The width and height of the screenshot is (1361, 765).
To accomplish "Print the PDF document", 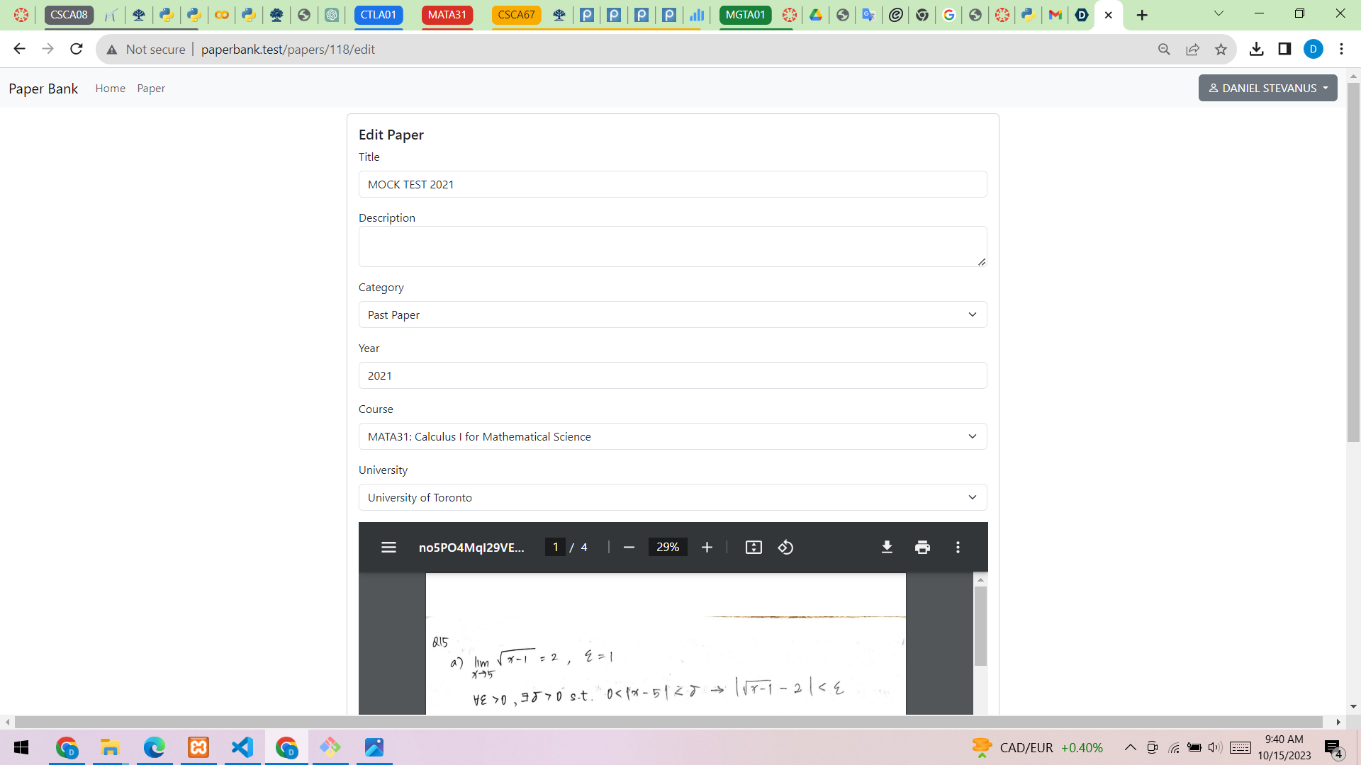I will coord(922,548).
